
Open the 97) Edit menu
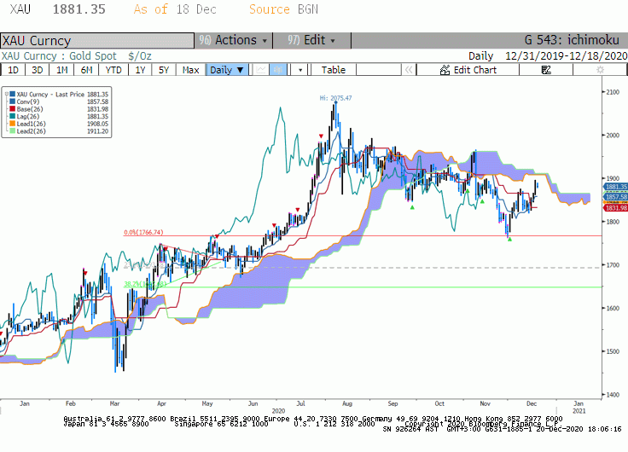click(311, 40)
